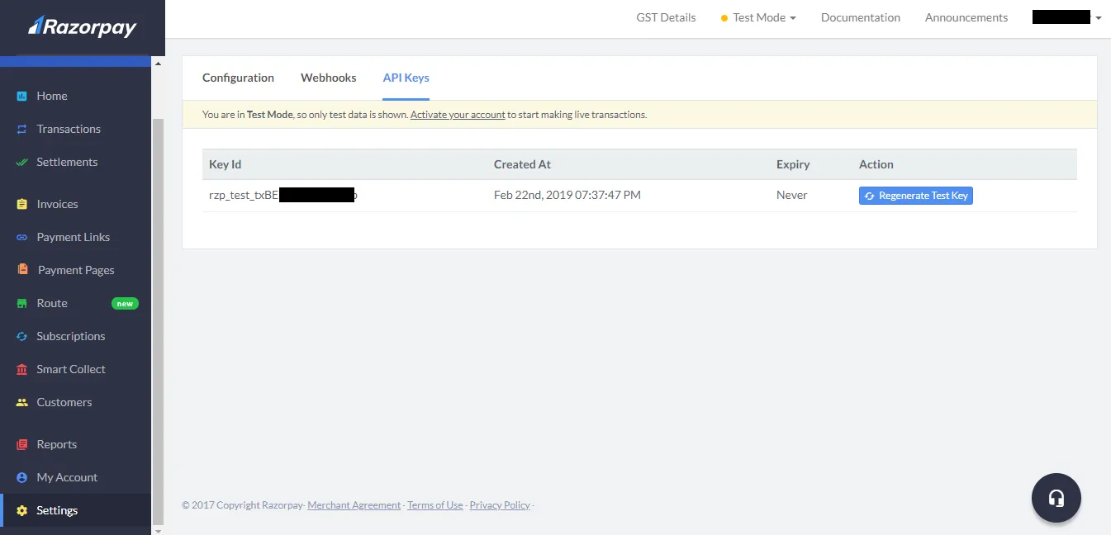This screenshot has width=1111, height=535.
Task: Open Transactions via its arrows icon
Action: pyautogui.click(x=22, y=130)
